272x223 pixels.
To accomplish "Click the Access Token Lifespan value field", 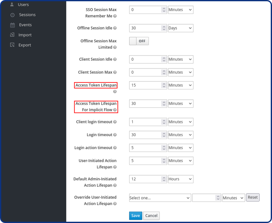I will point(145,85).
